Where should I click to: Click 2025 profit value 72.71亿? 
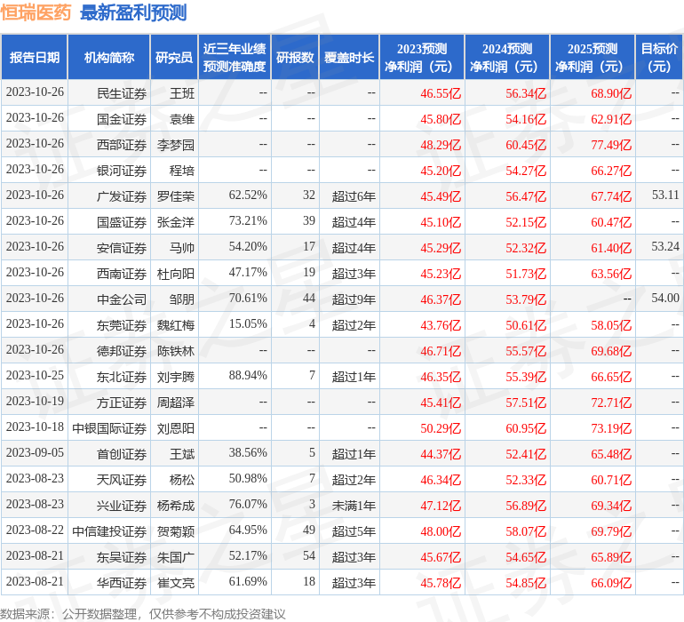tap(611, 403)
